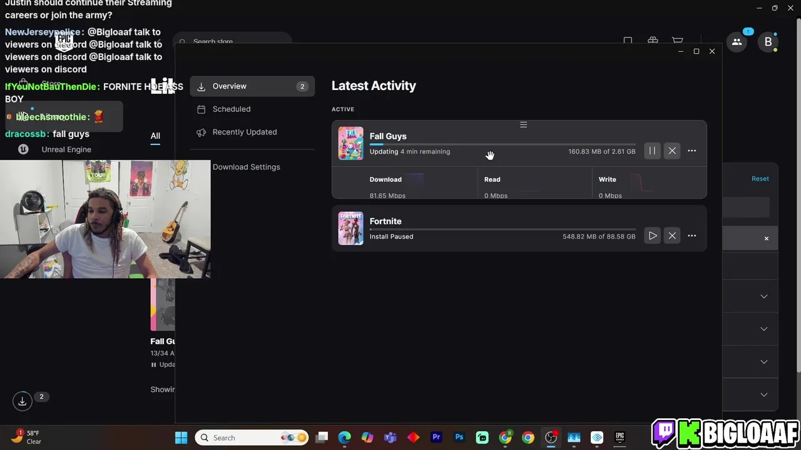Open Epic Games Launcher from taskbar
801x450 pixels.
point(620,437)
